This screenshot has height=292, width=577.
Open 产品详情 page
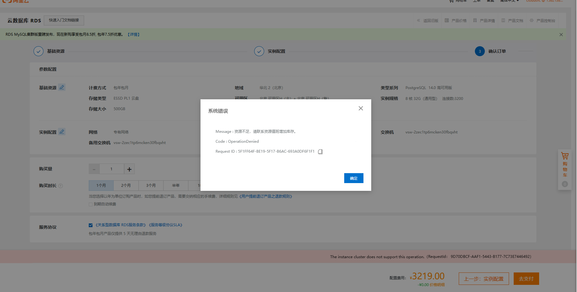point(487,21)
